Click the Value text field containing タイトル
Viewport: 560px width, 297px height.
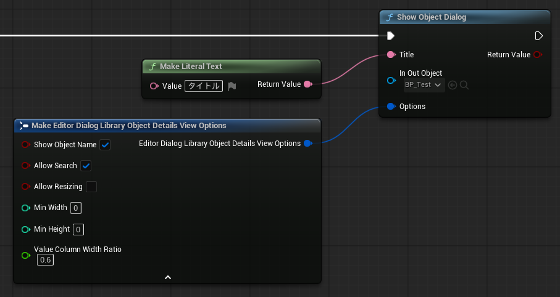tap(203, 86)
